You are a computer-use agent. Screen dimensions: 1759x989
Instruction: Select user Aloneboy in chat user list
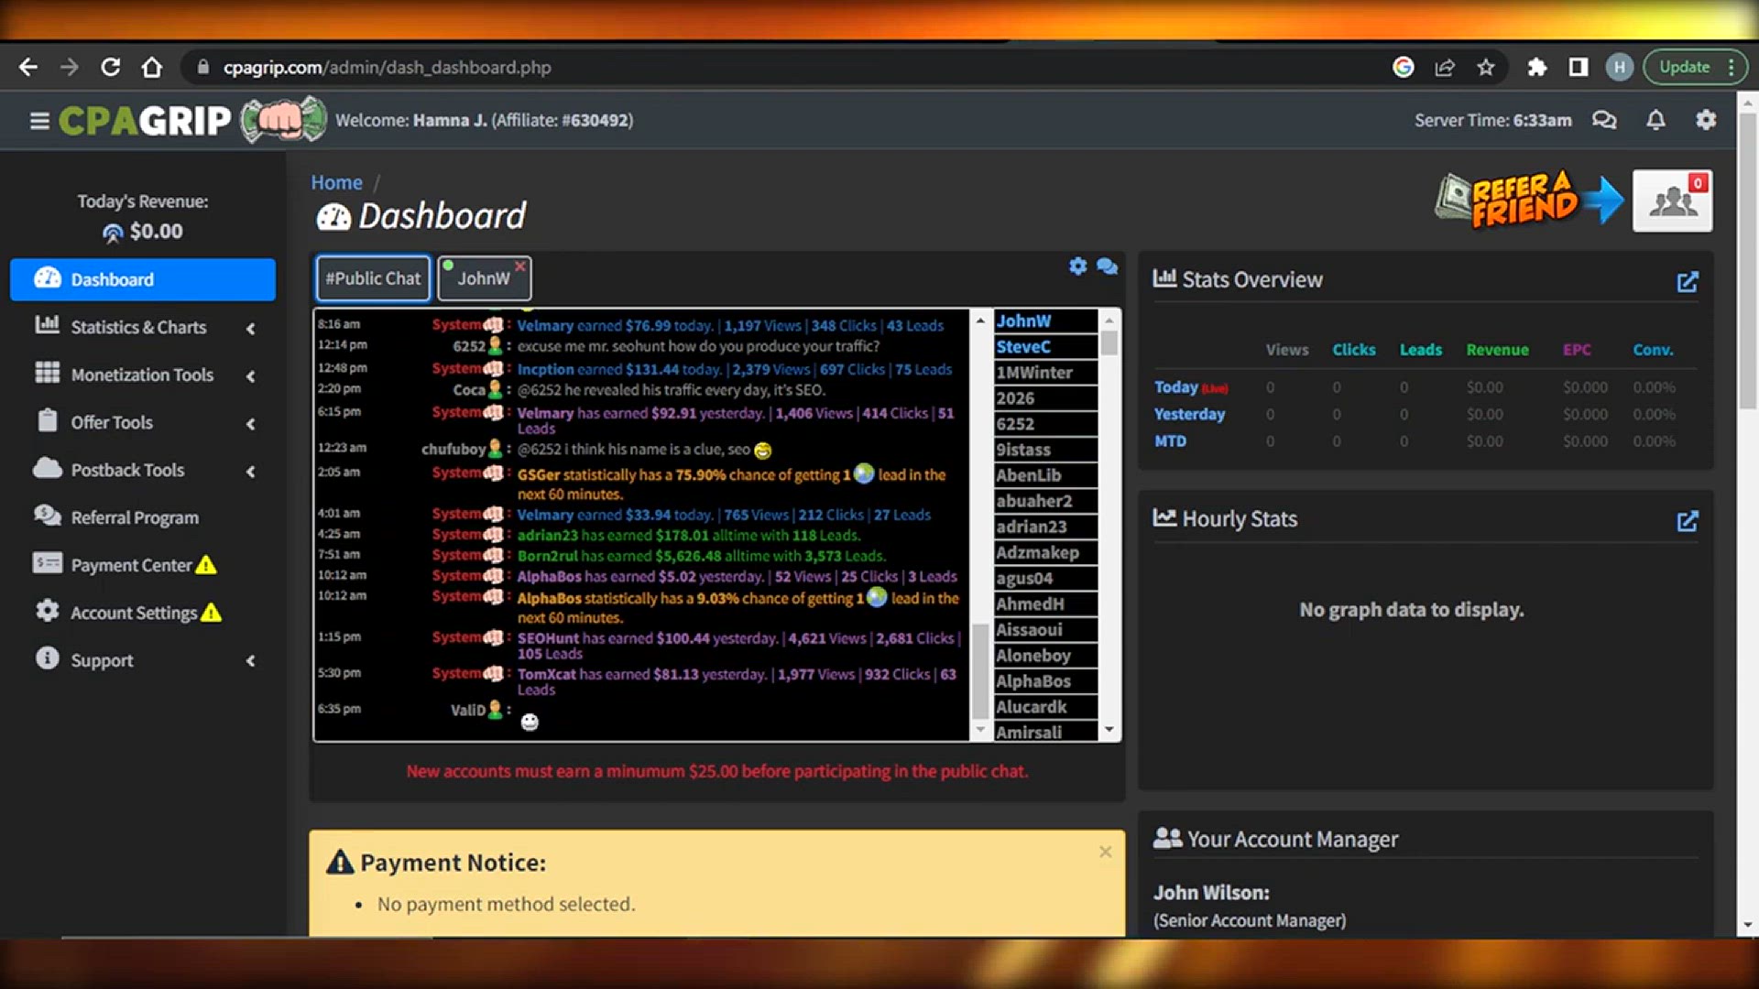click(x=1045, y=656)
